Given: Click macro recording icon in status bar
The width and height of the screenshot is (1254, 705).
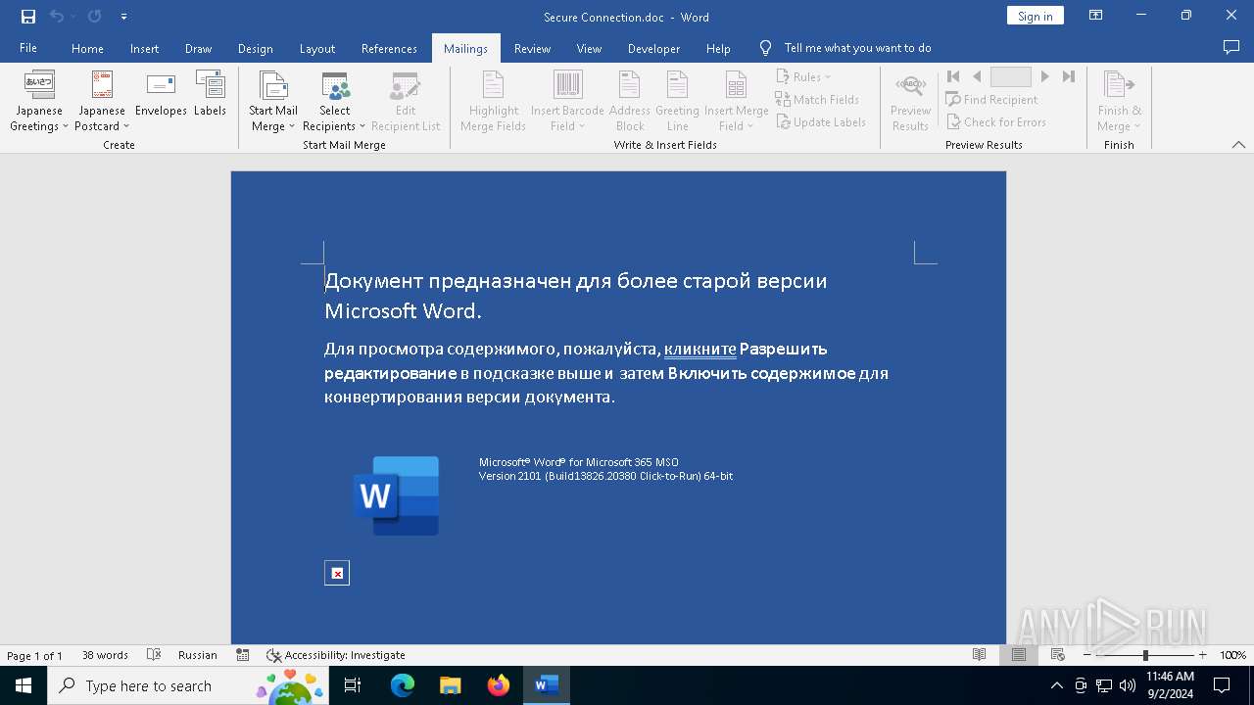Looking at the screenshot, I should point(243,655).
